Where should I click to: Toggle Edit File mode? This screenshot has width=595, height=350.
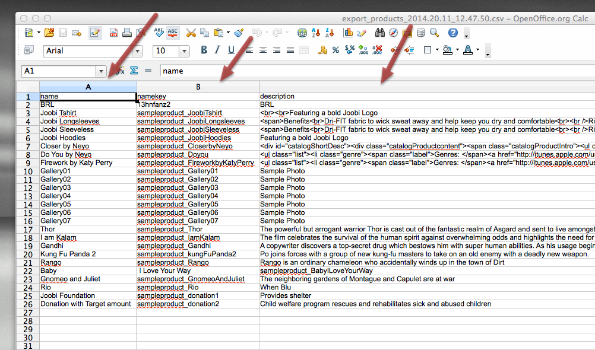click(x=95, y=33)
